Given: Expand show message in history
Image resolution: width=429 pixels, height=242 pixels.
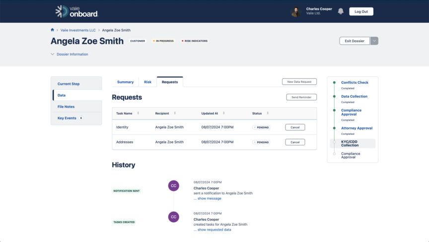Looking at the screenshot, I should point(209,198).
